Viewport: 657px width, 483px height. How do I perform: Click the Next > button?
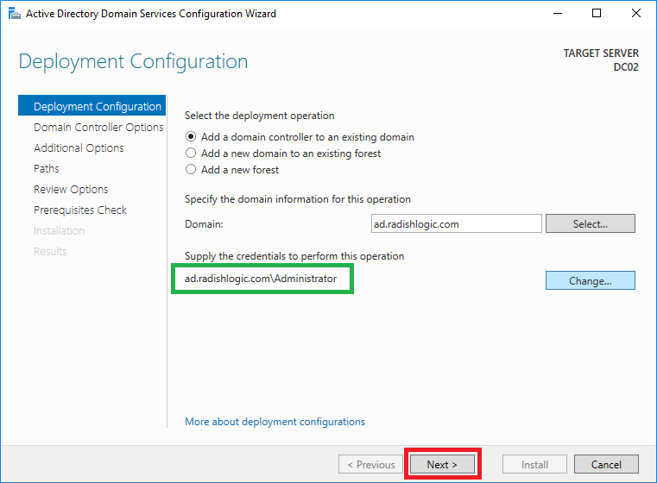point(442,464)
